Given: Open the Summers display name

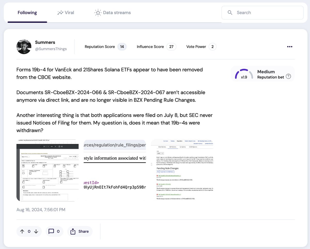Looking at the screenshot, I should click(45, 42).
